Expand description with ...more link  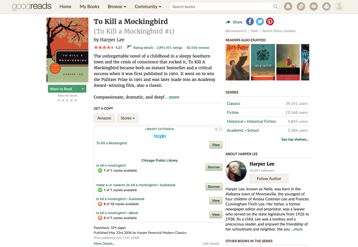tap(172, 97)
